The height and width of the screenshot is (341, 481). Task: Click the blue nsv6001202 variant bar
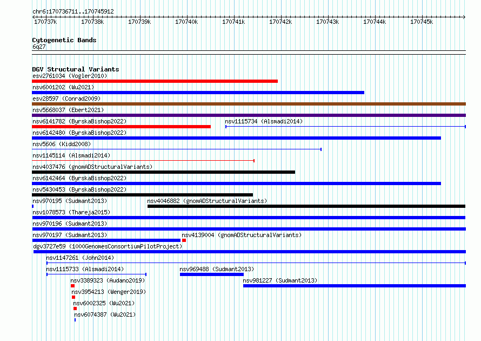pos(198,93)
